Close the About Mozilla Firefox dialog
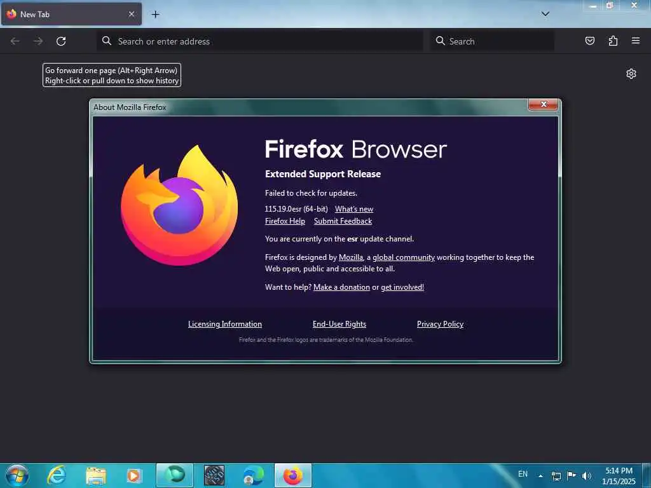The height and width of the screenshot is (488, 651). click(543, 105)
